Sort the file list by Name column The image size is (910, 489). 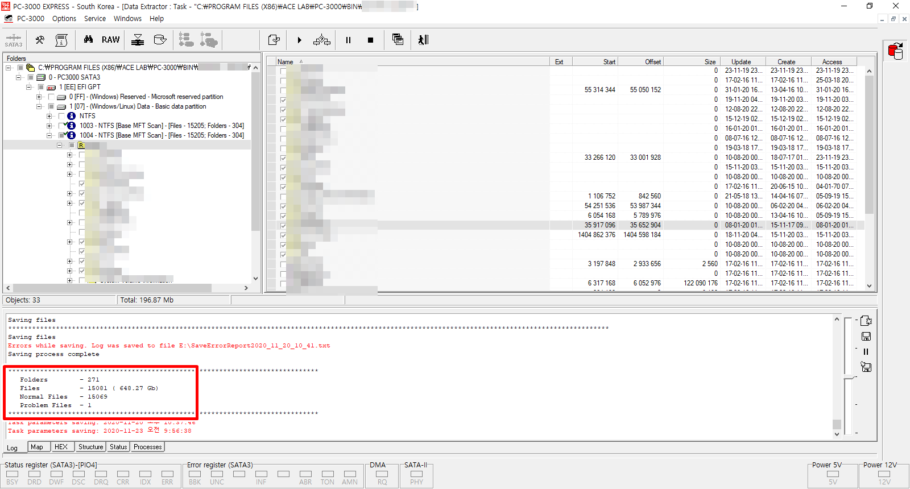pos(412,62)
